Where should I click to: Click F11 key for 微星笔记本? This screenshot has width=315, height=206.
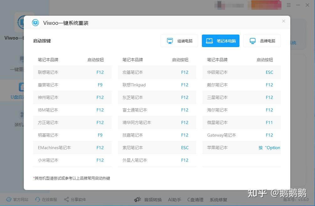click(x=269, y=122)
